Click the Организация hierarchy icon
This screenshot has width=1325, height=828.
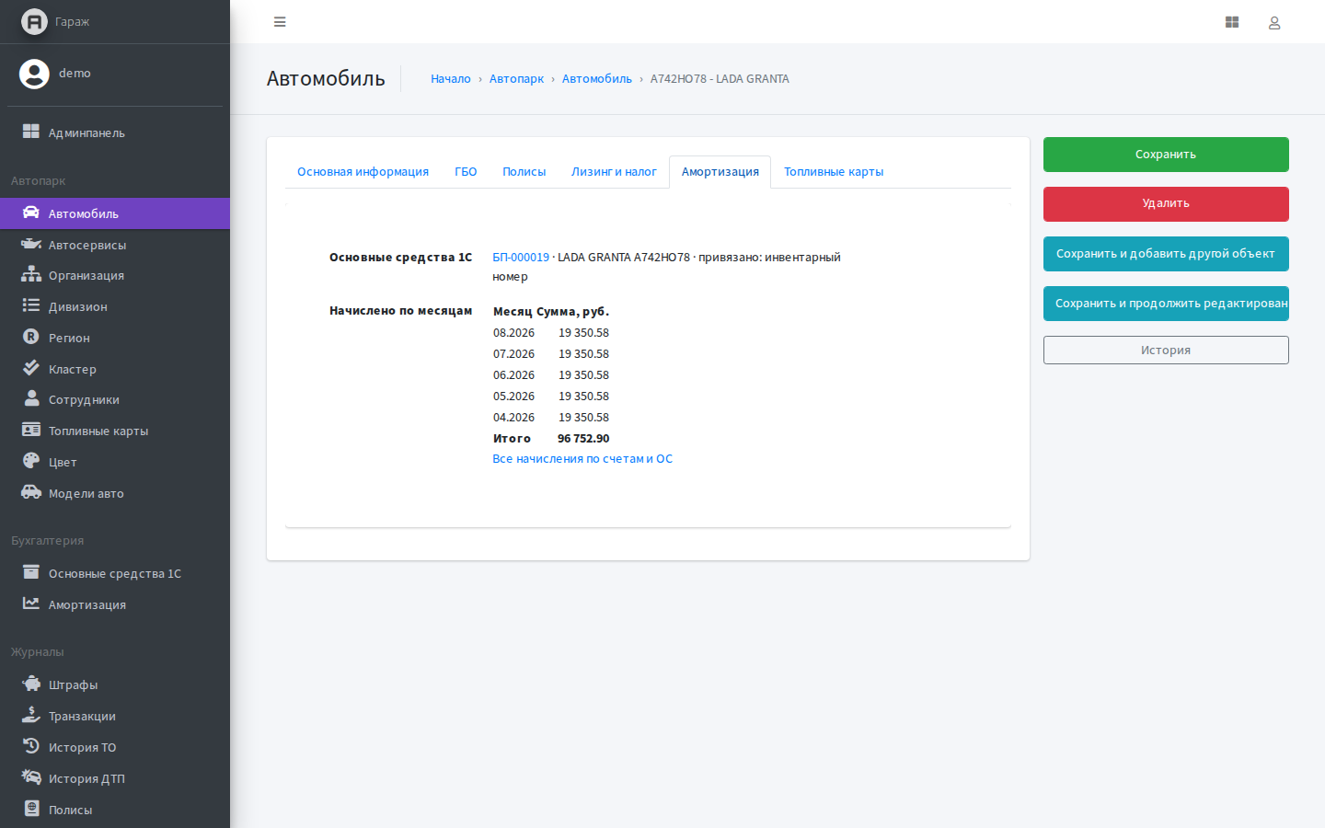[31, 274]
